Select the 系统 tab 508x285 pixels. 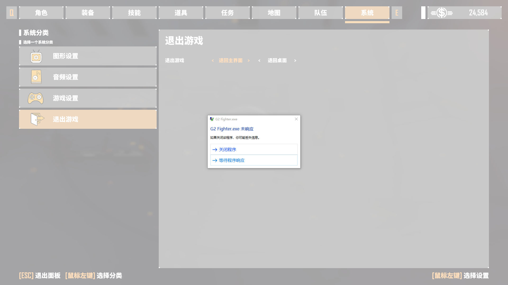click(x=367, y=13)
